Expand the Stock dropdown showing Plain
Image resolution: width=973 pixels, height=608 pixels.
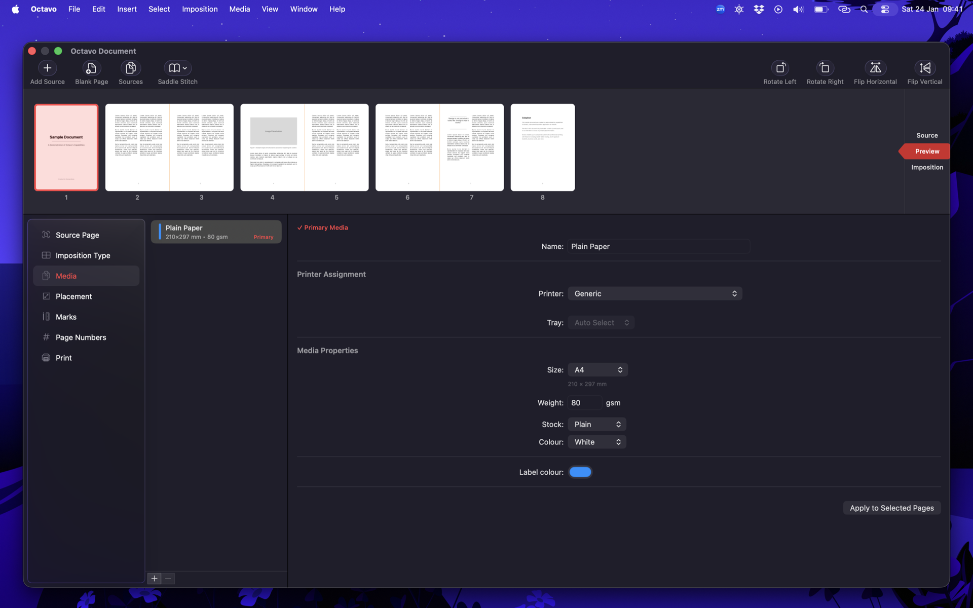click(x=596, y=424)
